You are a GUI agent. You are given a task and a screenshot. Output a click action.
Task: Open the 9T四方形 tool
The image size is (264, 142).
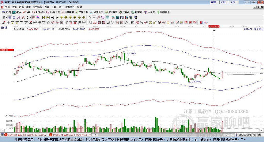96,12
